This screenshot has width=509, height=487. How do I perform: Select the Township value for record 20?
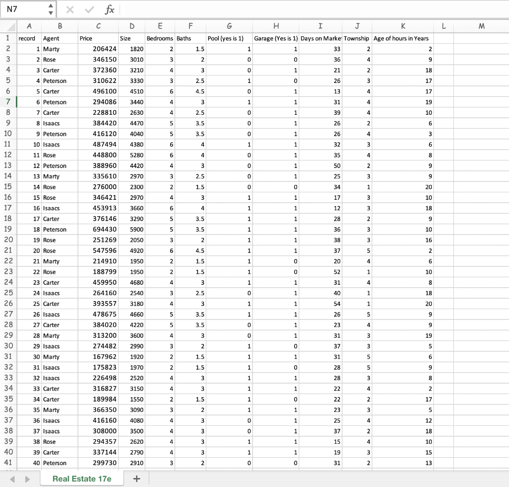click(x=357, y=250)
